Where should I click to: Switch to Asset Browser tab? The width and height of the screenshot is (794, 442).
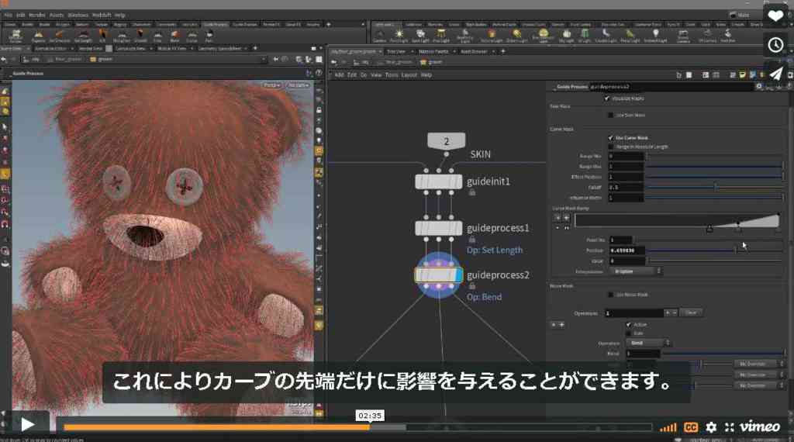[x=474, y=52]
